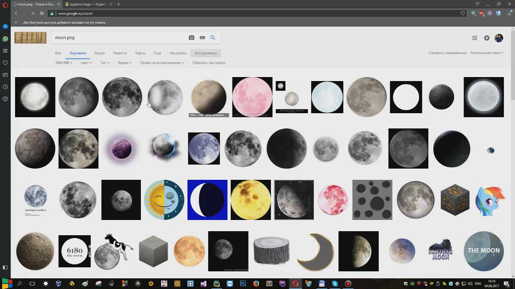Expand Права на использование dropdown

(162, 63)
